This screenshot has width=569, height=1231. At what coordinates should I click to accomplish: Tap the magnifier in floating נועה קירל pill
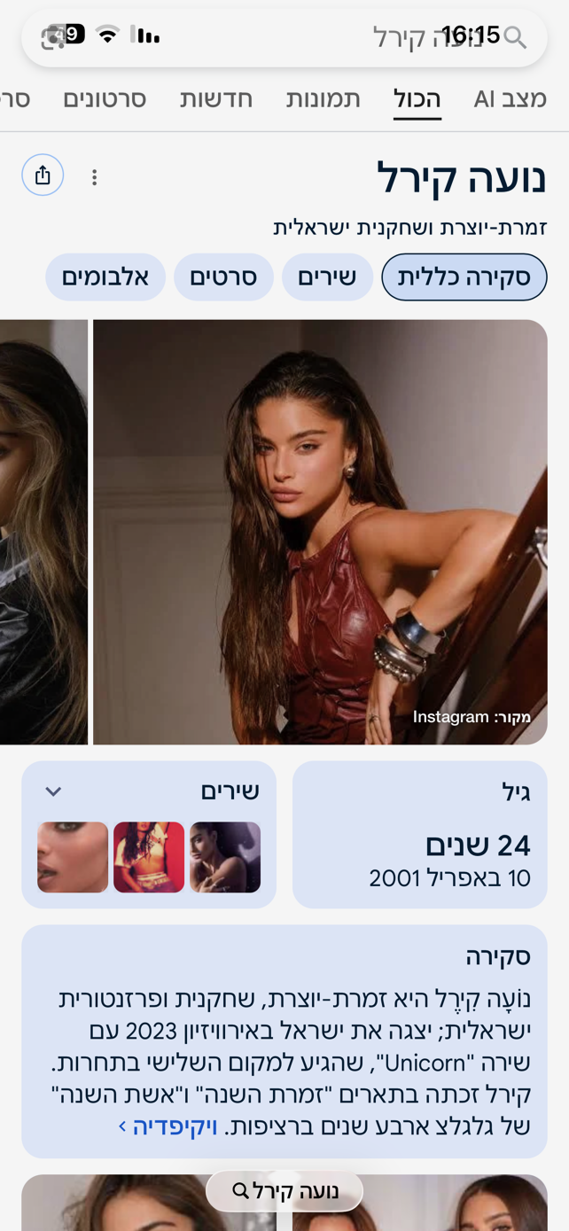pyautogui.click(x=240, y=1191)
